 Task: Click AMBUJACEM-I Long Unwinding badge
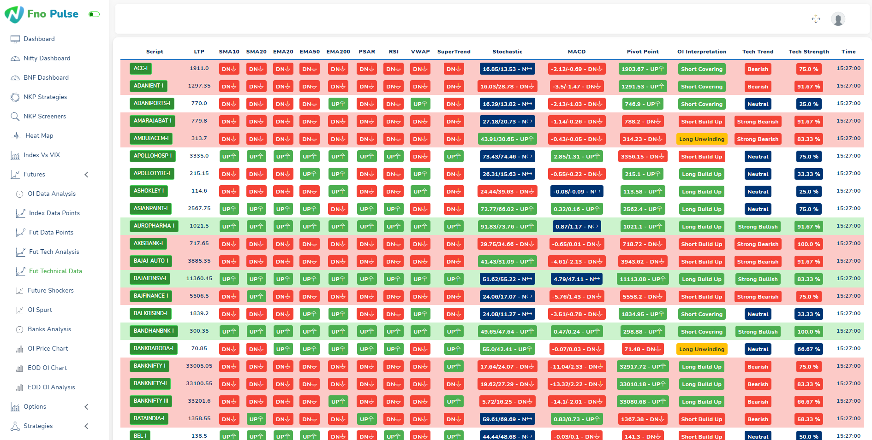[x=701, y=139]
